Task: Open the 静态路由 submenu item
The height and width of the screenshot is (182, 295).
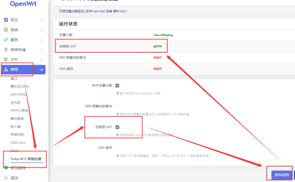Action: click(x=17, y=119)
